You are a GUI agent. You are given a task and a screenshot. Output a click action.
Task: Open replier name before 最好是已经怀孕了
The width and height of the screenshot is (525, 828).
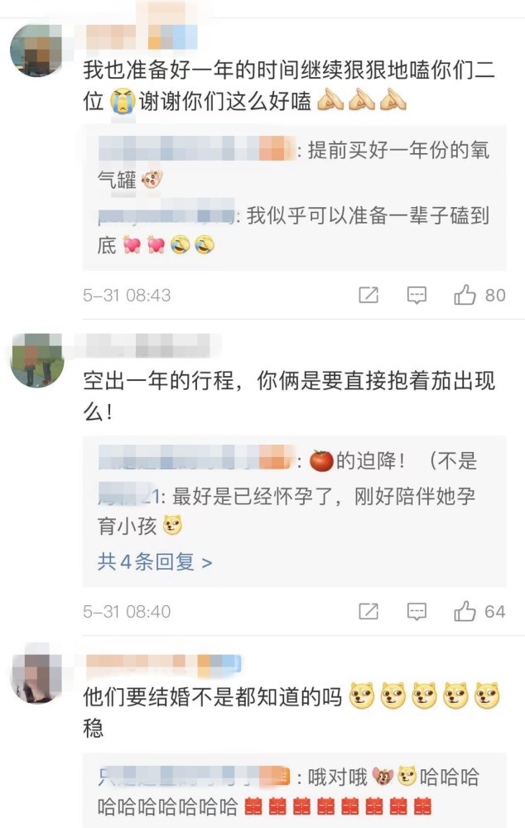[132, 495]
